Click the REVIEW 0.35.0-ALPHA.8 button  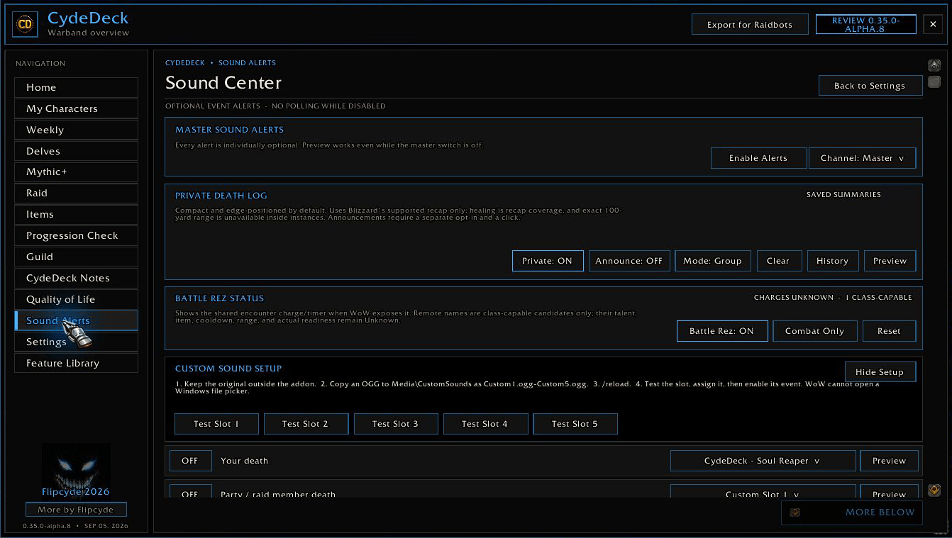pos(866,25)
